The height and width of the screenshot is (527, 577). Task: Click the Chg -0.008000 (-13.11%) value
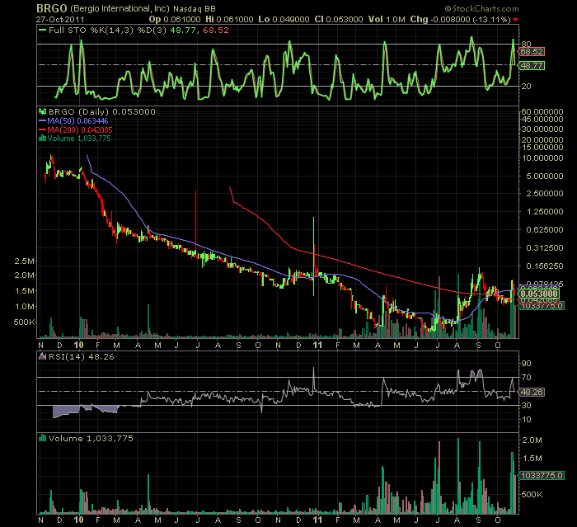click(x=460, y=20)
